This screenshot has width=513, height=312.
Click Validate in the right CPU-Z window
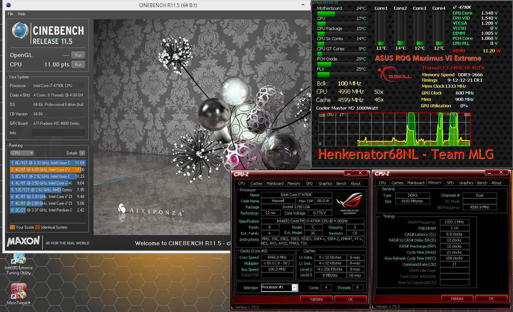[457, 299]
